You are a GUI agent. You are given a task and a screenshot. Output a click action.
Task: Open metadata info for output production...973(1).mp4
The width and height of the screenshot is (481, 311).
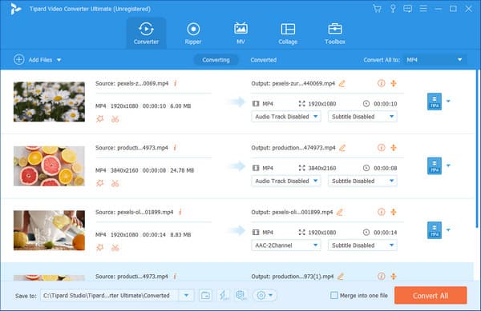[x=381, y=277]
